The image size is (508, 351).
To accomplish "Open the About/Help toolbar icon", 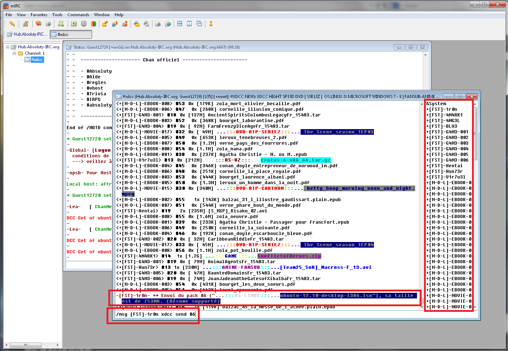I will coord(211,24).
